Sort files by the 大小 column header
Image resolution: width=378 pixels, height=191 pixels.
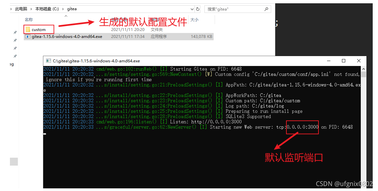(194, 20)
